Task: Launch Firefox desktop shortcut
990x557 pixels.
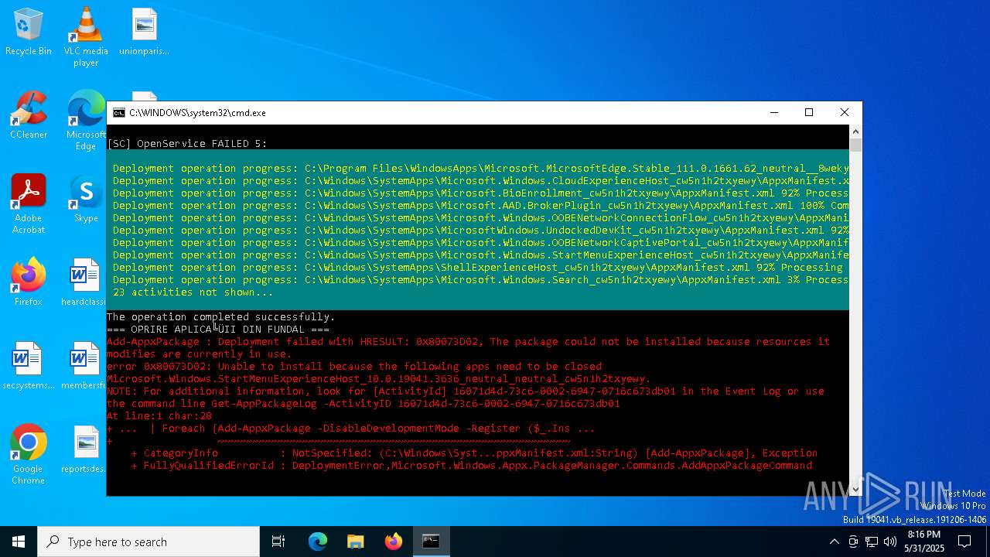Action: pos(29,283)
